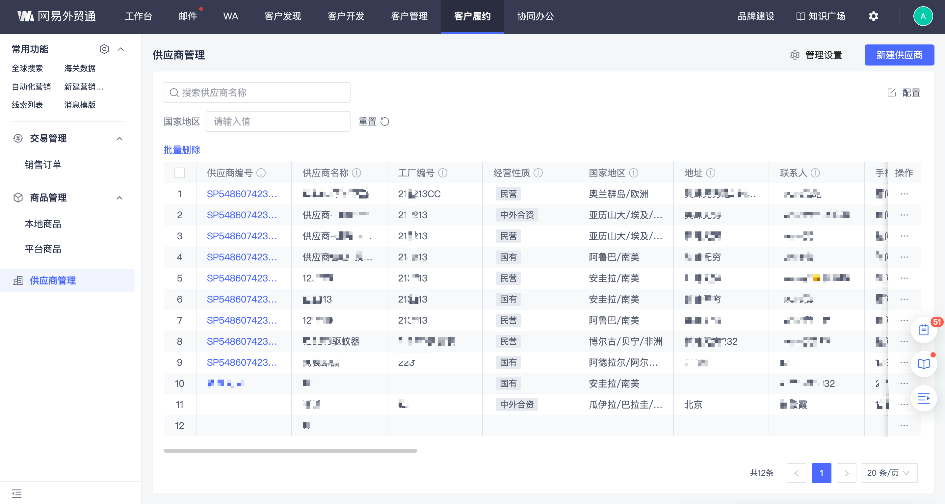Click 博尔古/贝宁/非洲 cell in row 8
Viewport: 945px width, 504px height.
(x=625, y=341)
